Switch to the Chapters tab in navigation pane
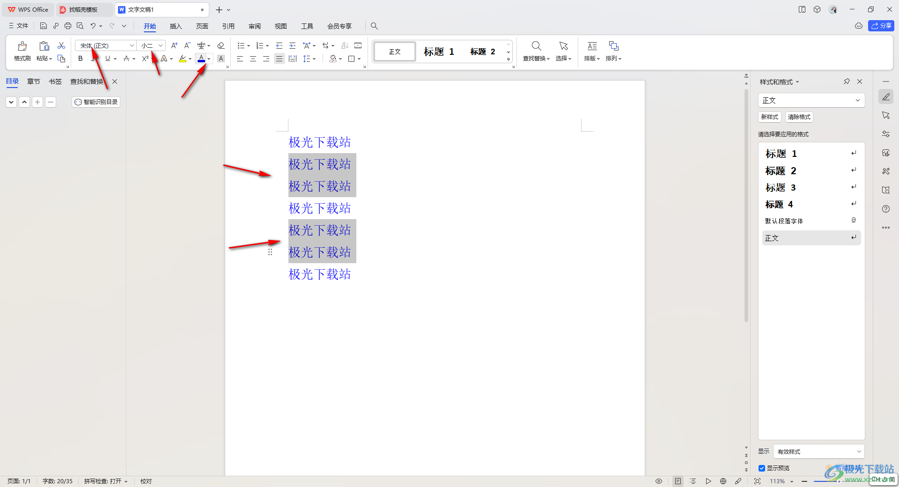The height and width of the screenshot is (487, 899). [x=33, y=81]
